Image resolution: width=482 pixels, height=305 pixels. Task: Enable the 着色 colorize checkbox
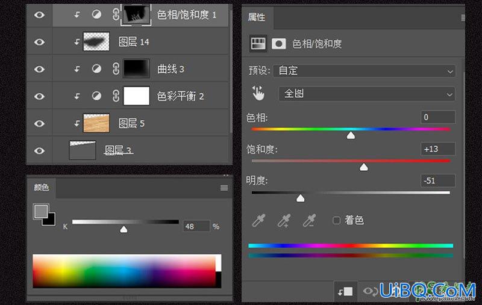pos(337,220)
